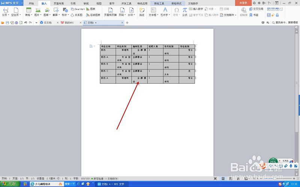Viewport: 300px width, 187px height.
Task: Insert a chart with 图表
Action: 91,9
